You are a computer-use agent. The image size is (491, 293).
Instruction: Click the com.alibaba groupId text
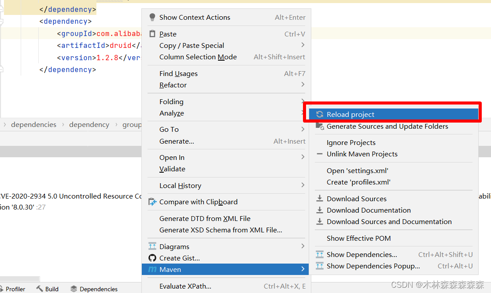pos(119,33)
